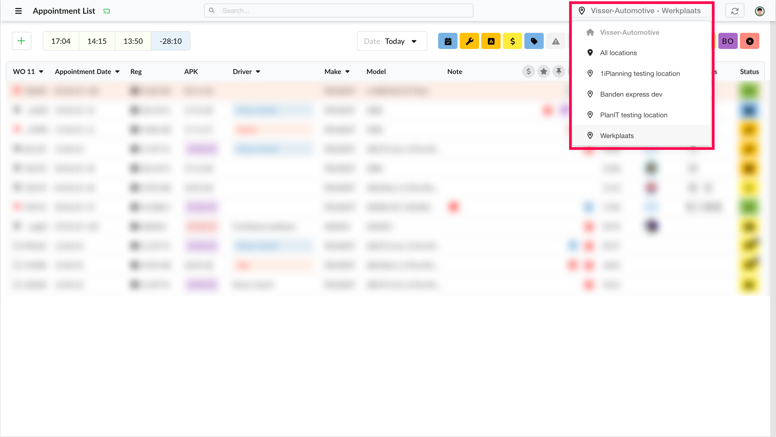Screen dimensions: 776x437
Task: Click the warning triangle filter icon
Action: coord(556,41)
